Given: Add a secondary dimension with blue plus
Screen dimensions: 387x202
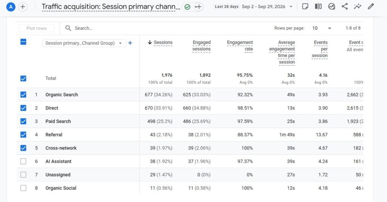Looking at the screenshot, I should pyautogui.click(x=130, y=43).
